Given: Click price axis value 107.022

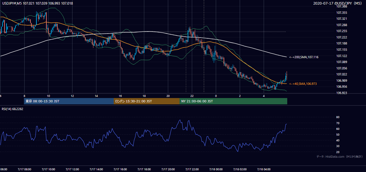Looking at the screenshot, I should coord(342,74).
